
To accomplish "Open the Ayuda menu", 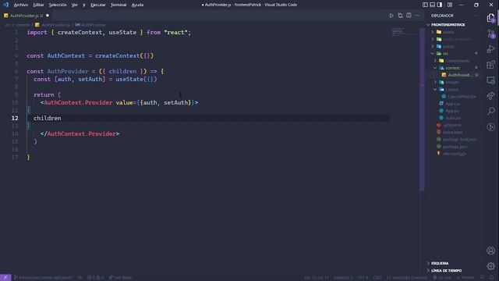I will pyautogui.click(x=137, y=5).
